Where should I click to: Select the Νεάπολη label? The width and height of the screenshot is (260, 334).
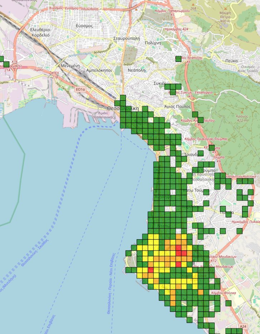click(137, 70)
